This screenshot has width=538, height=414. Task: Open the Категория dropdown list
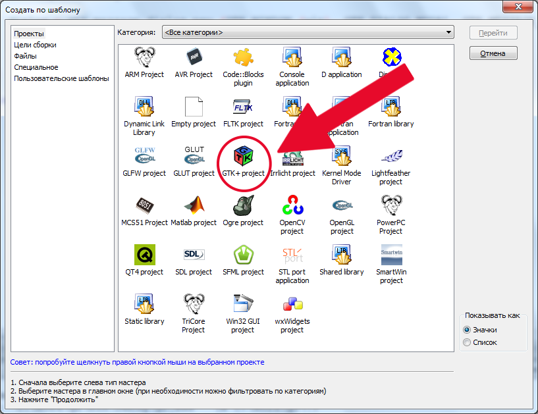click(x=308, y=32)
